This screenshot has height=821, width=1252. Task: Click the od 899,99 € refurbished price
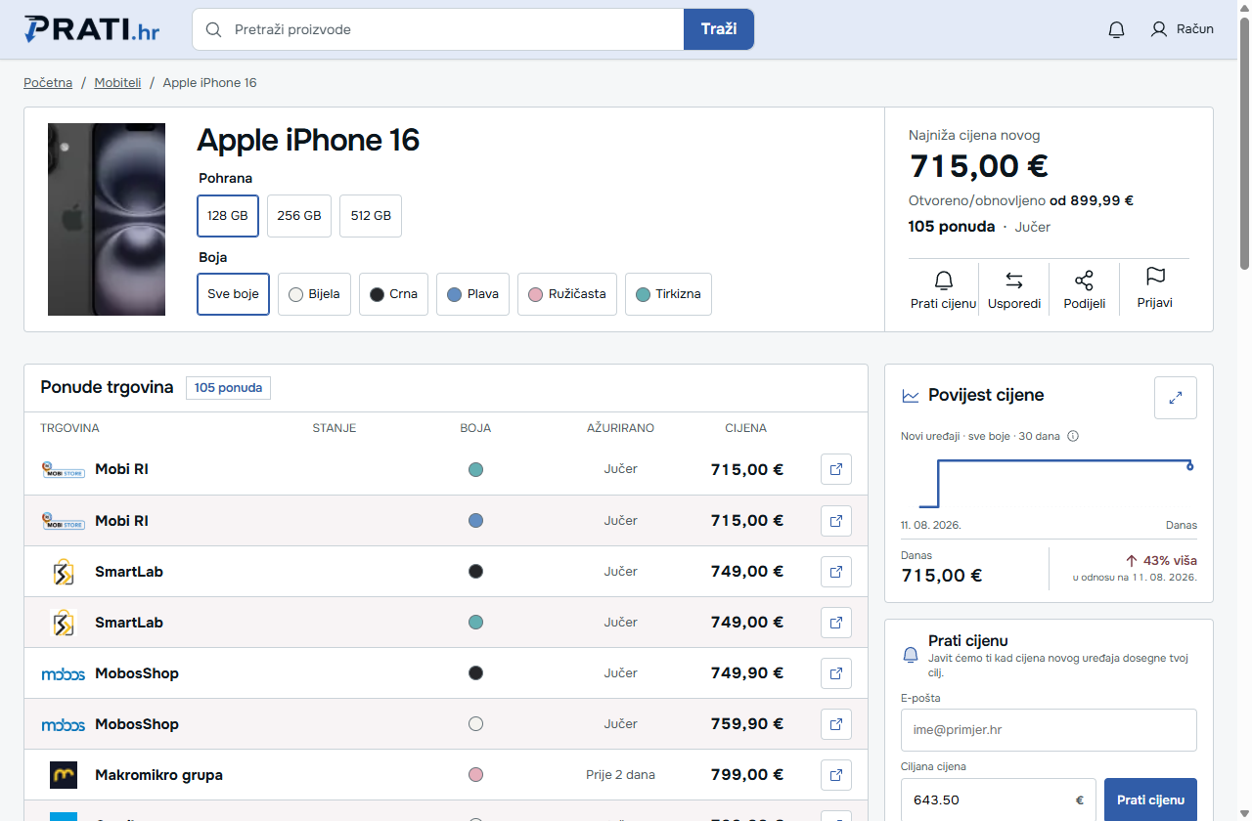tap(1092, 200)
